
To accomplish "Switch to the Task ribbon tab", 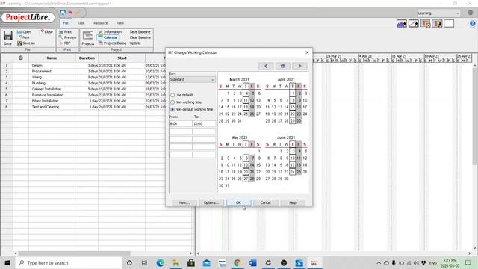I will (81, 23).
